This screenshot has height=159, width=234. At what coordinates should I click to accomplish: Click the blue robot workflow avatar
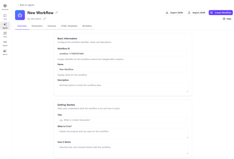click(20, 15)
